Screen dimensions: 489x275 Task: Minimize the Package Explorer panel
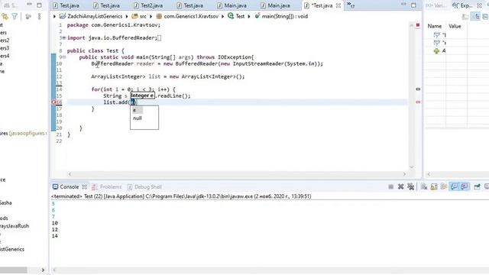(x=29, y=5)
